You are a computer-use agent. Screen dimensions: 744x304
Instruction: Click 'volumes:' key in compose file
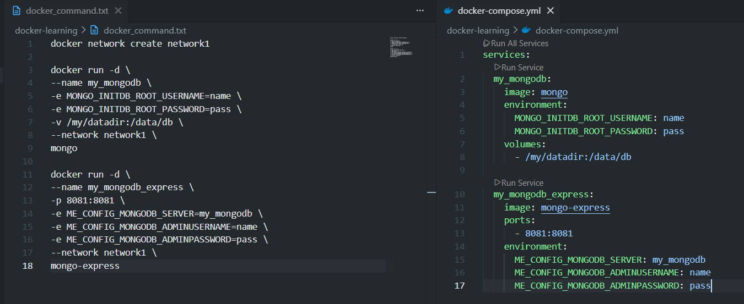coord(525,144)
